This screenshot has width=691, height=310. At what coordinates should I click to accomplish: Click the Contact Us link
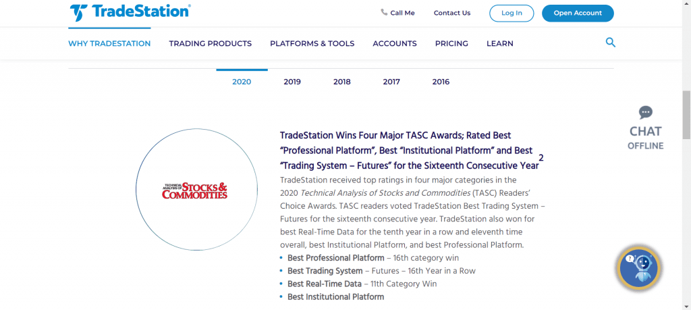coord(452,13)
